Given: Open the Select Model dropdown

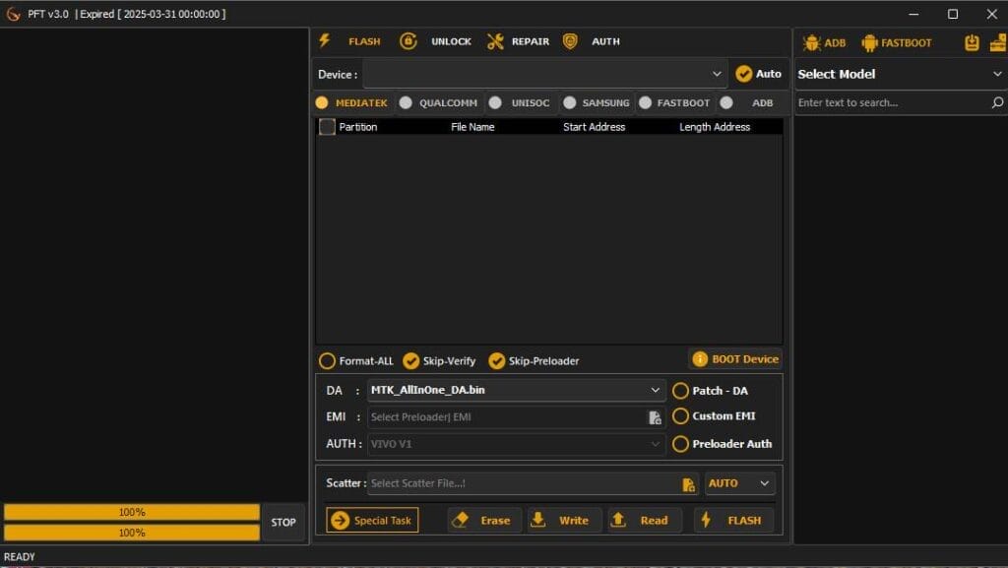Looking at the screenshot, I should 900,74.
